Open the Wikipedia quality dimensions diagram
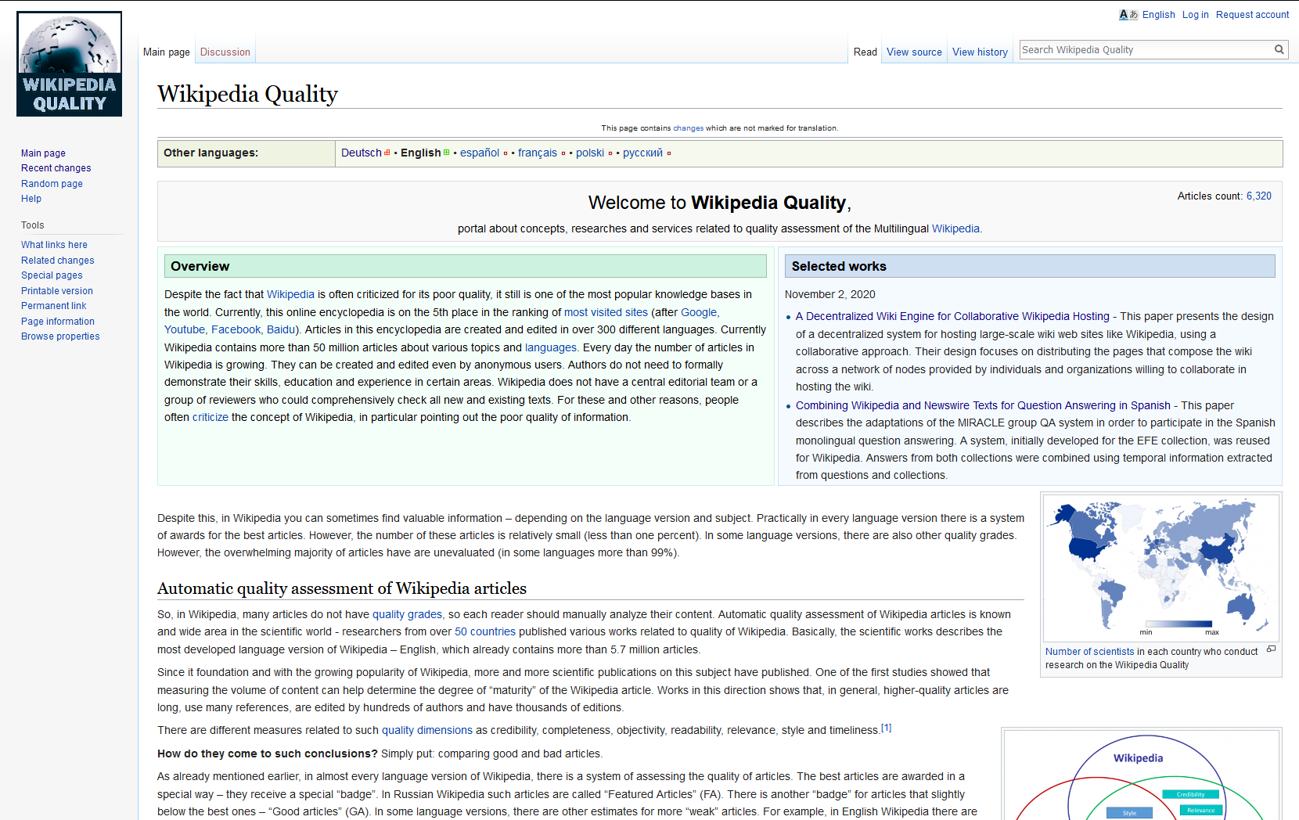The height and width of the screenshot is (820, 1299). tap(1142, 776)
